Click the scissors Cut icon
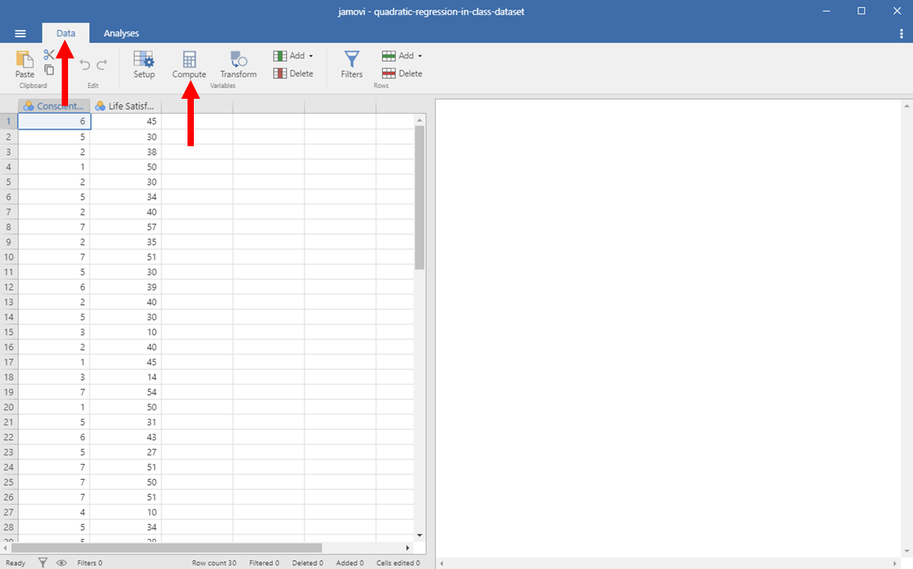This screenshot has height=569, width=913. click(49, 55)
